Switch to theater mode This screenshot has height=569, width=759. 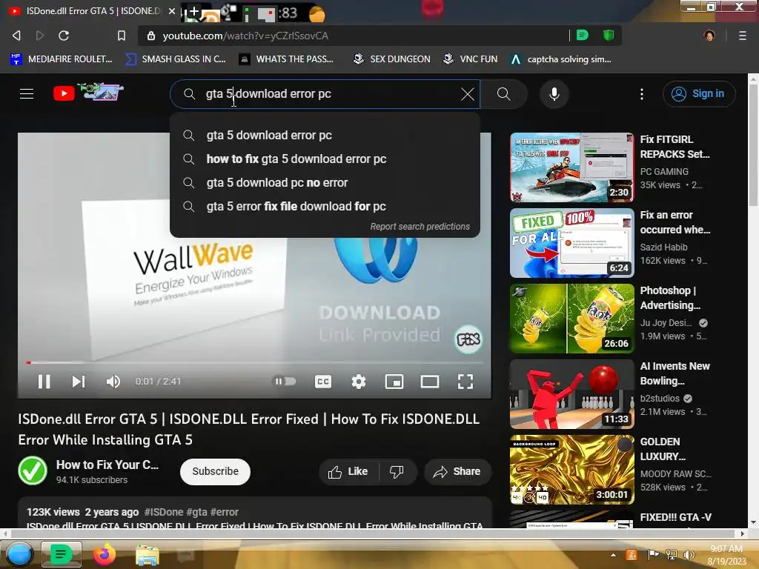(430, 382)
